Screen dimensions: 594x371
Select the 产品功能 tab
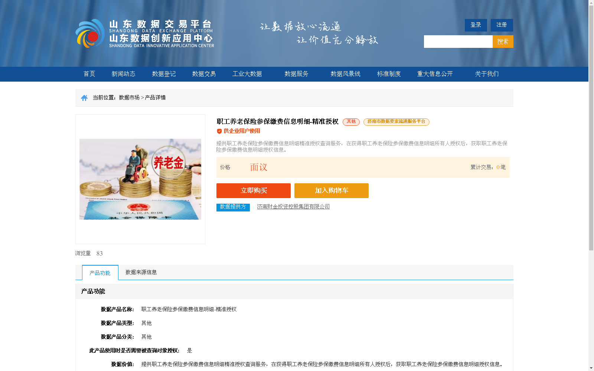100,273
